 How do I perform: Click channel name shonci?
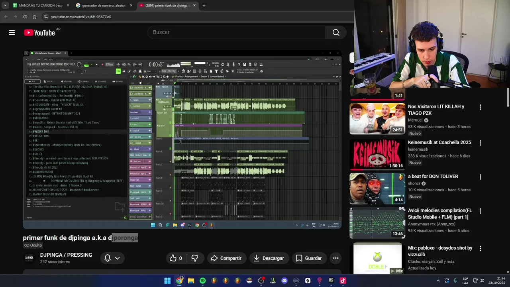(x=415, y=183)
